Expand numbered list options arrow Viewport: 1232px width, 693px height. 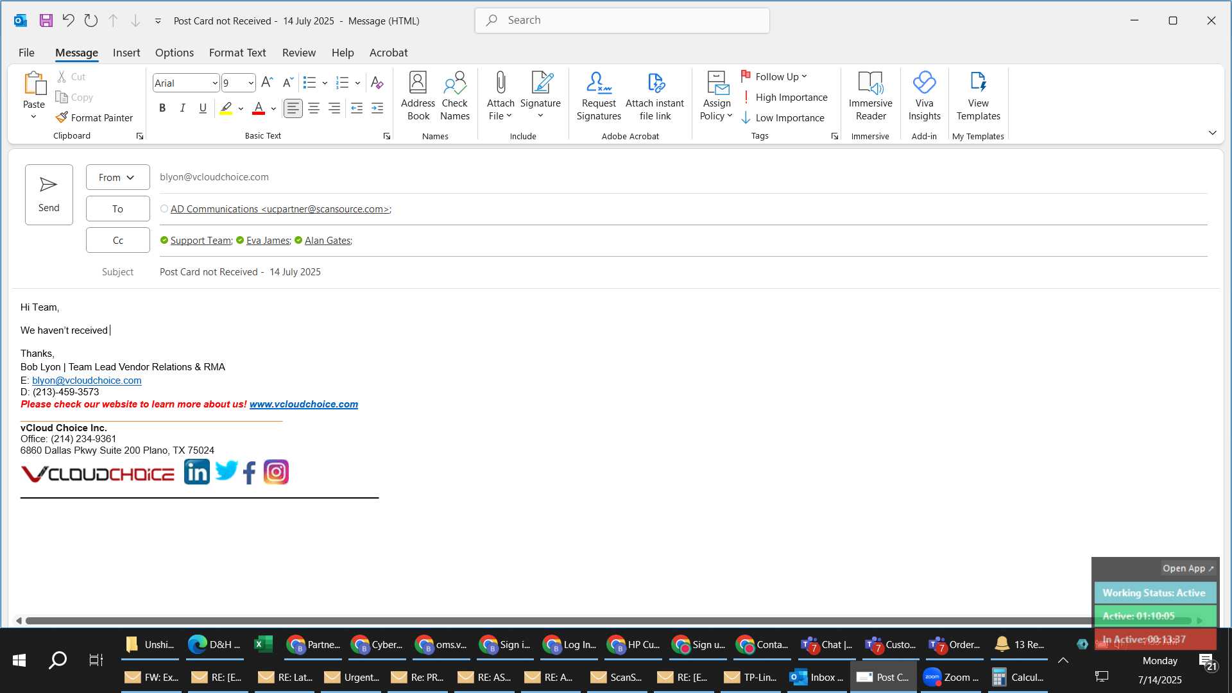click(x=357, y=83)
